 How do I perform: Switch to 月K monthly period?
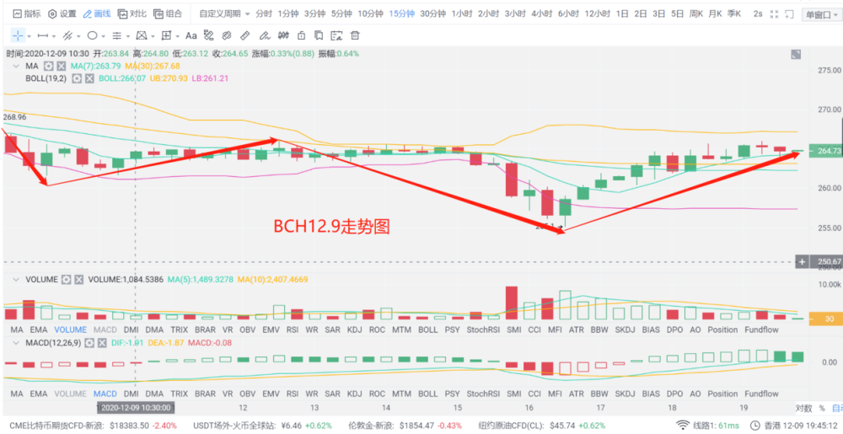click(x=715, y=13)
